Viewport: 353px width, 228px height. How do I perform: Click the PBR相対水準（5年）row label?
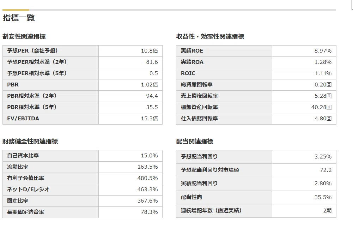click(x=32, y=107)
